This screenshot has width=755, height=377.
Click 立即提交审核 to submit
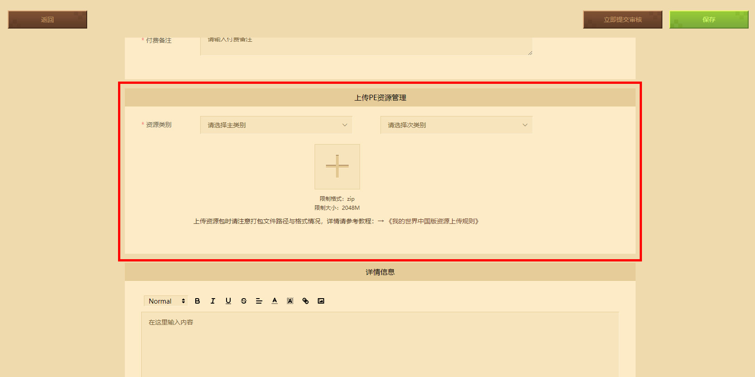point(623,19)
